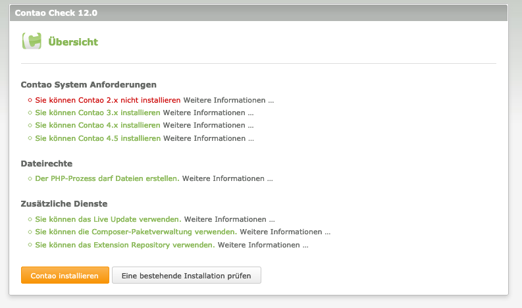Click green text Contao 3.x installieren
The image size is (522, 308).
tap(97, 113)
